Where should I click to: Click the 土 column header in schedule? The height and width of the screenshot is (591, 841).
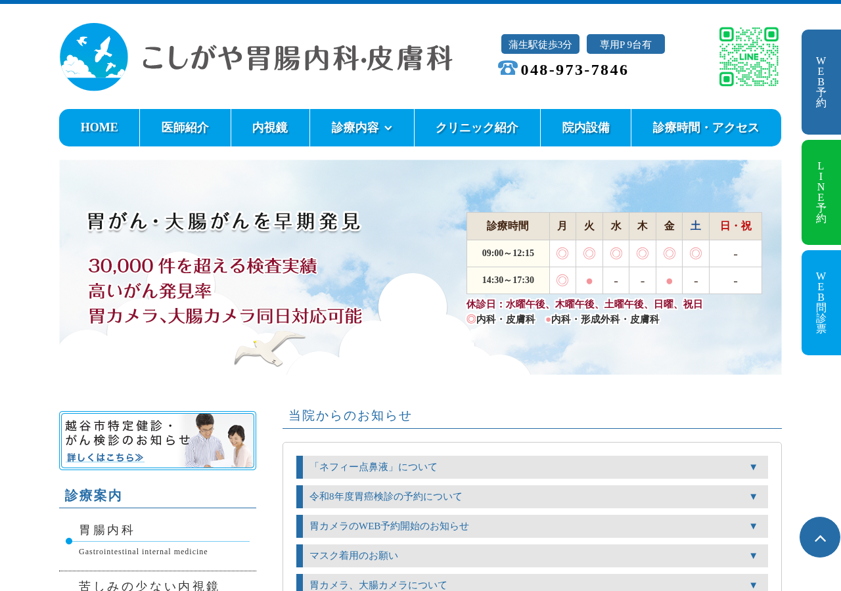[696, 227]
